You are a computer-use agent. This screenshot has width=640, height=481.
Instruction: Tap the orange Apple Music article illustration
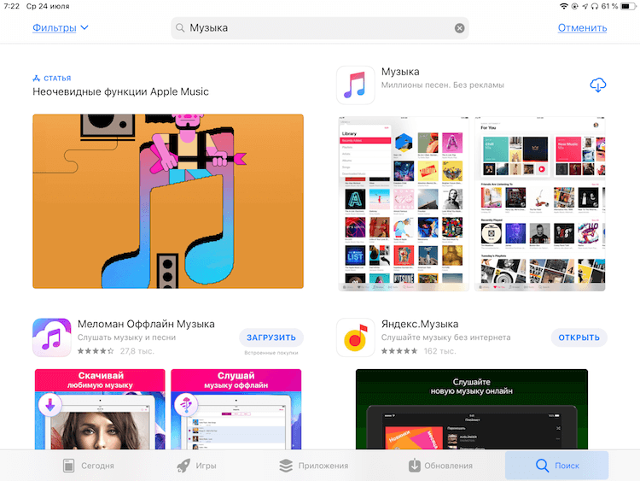168,202
